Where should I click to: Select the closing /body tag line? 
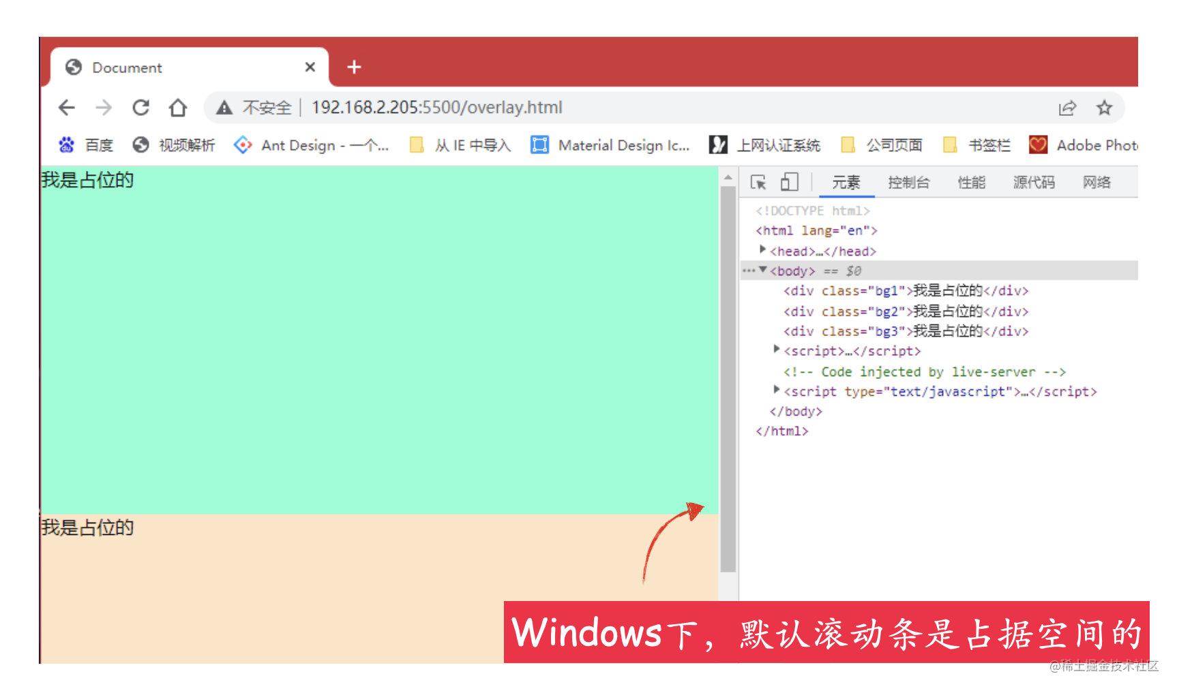coord(796,412)
